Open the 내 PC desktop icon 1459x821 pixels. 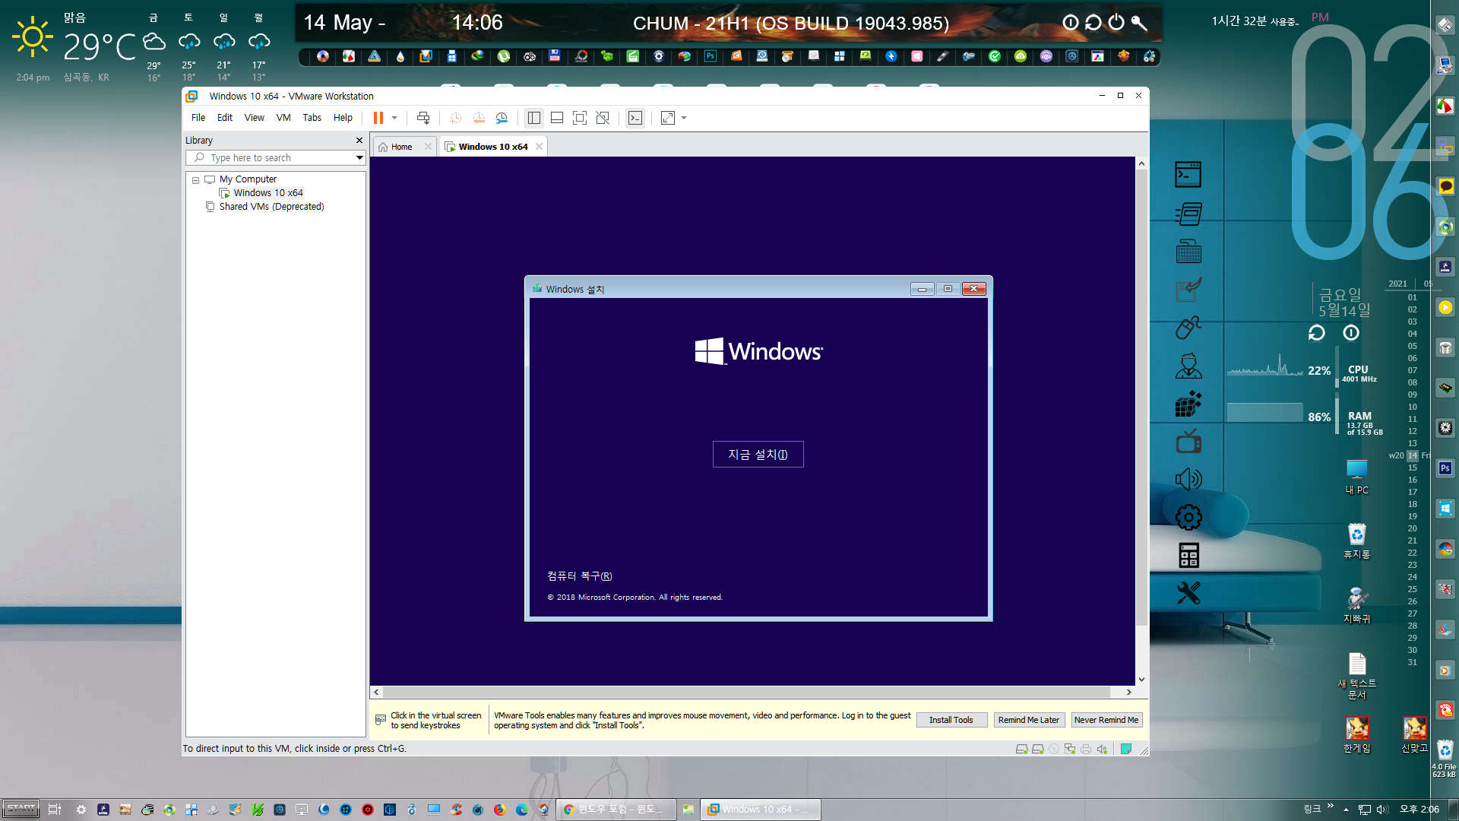(1356, 477)
